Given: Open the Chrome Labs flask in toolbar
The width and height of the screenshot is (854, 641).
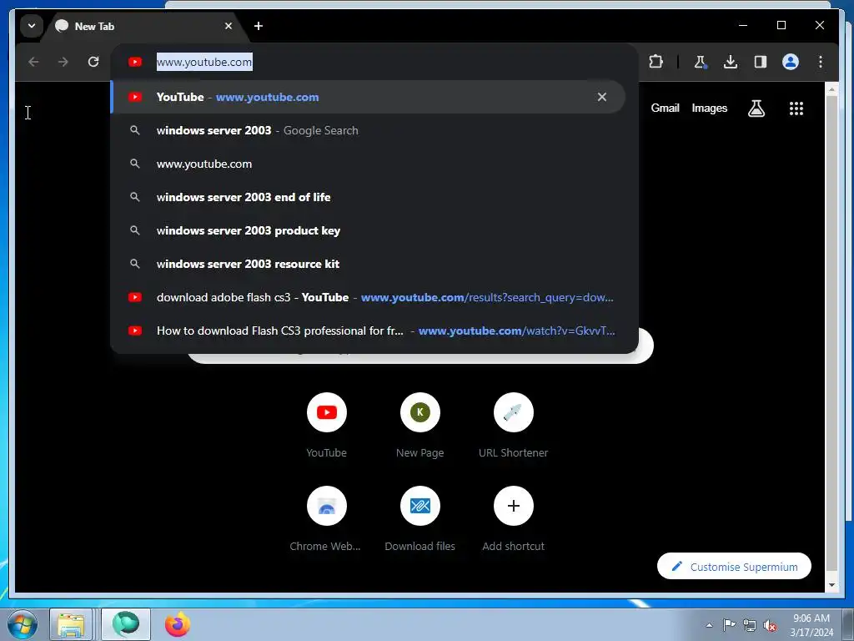Looking at the screenshot, I should (701, 62).
